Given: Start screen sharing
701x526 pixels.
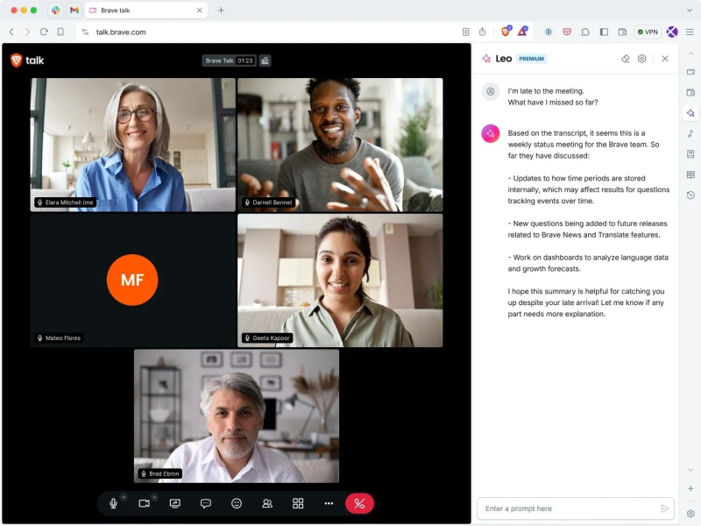Looking at the screenshot, I should (174, 503).
